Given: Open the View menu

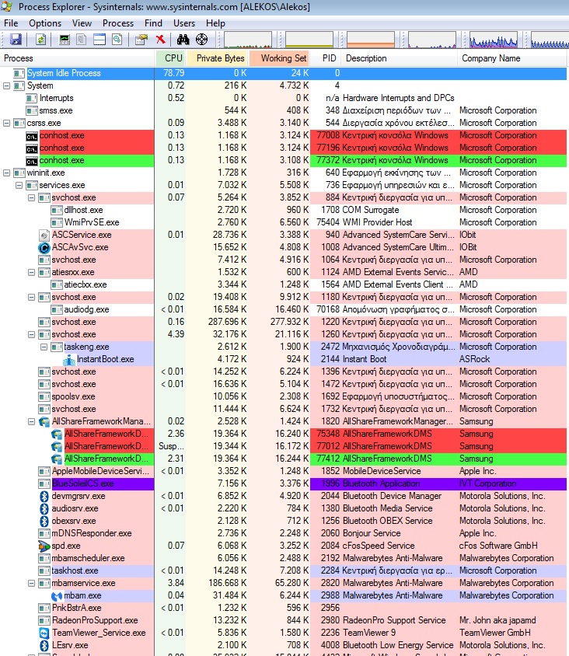Looking at the screenshot, I should pyautogui.click(x=82, y=23).
